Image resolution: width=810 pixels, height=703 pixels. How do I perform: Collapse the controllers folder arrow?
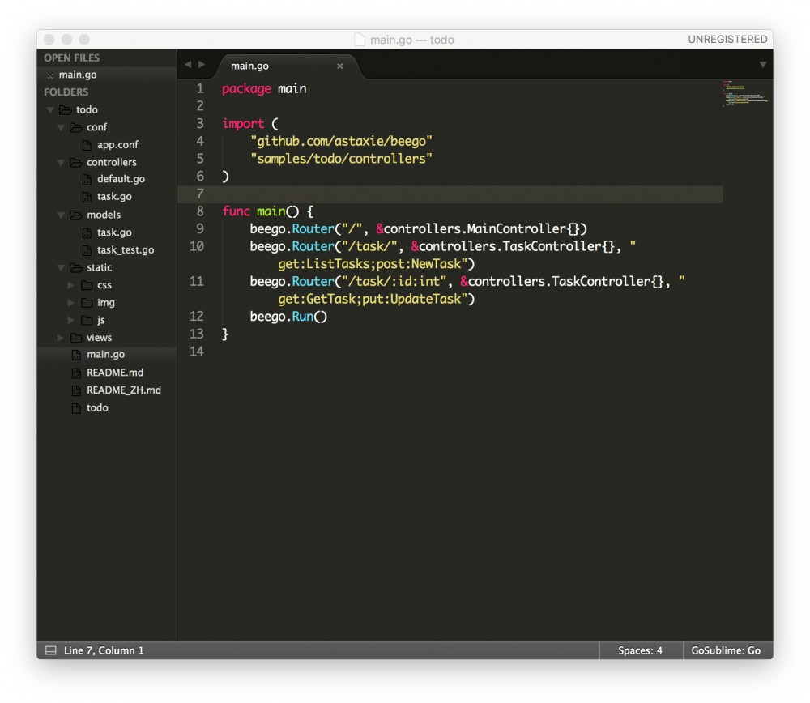(61, 163)
